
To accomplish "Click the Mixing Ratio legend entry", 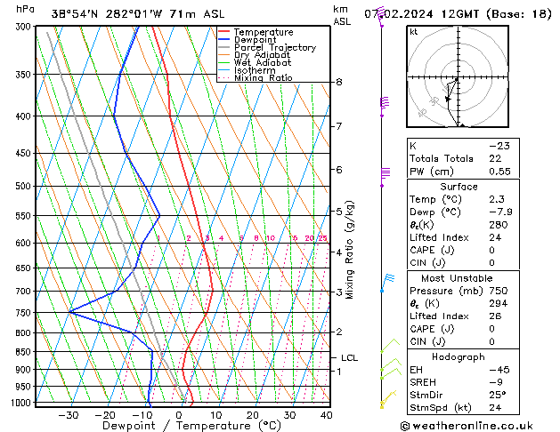I will [x=263, y=78].
